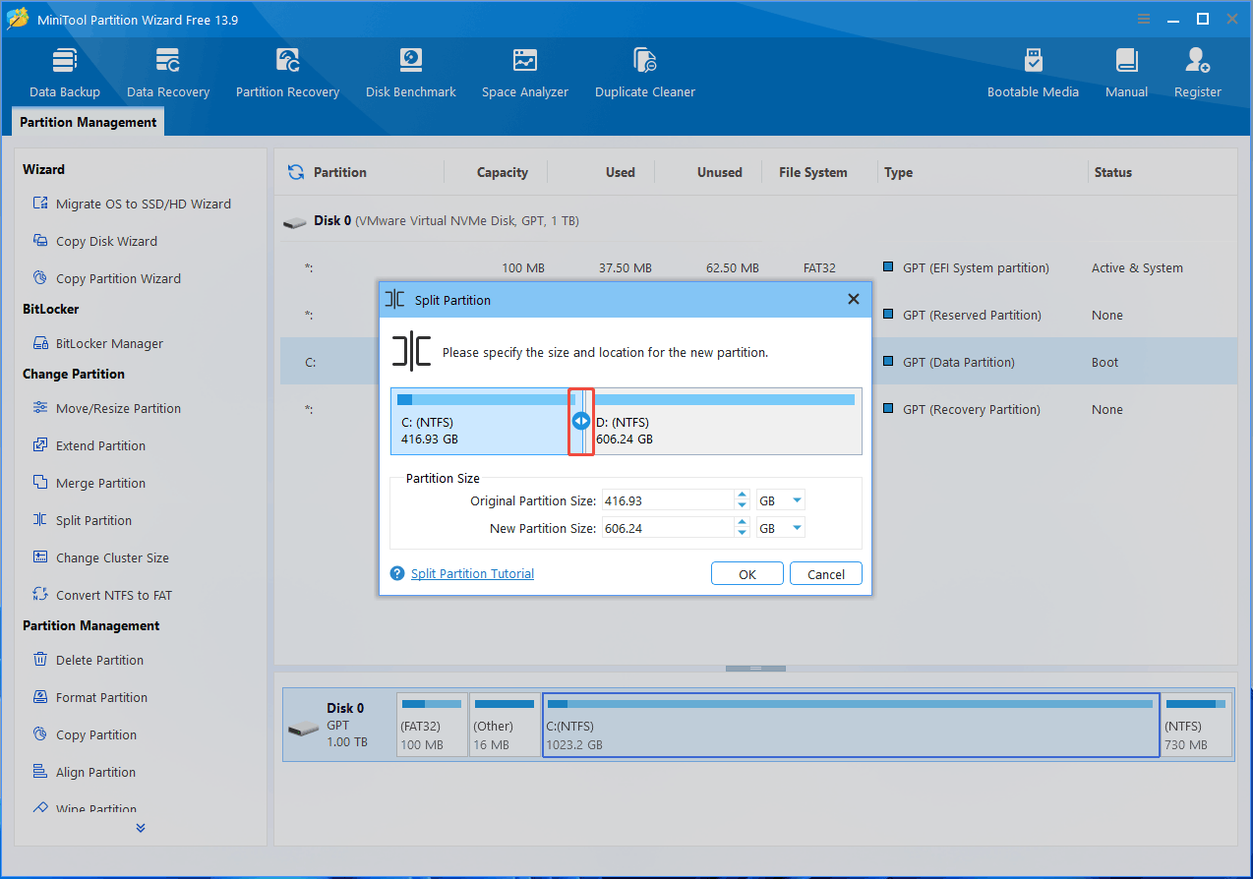The image size is (1253, 879).
Task: Open Split Partition Tutorial link
Action: click(472, 573)
